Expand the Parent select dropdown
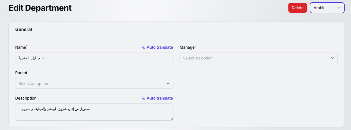The width and height of the screenshot is (351, 130). [x=91, y=84]
